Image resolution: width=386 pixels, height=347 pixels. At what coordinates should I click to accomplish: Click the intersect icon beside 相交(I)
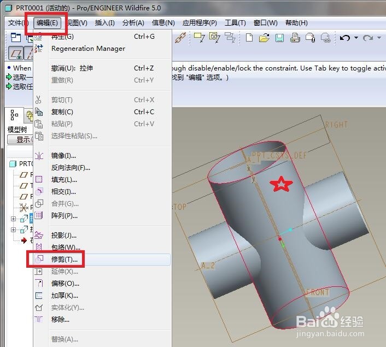(x=39, y=191)
